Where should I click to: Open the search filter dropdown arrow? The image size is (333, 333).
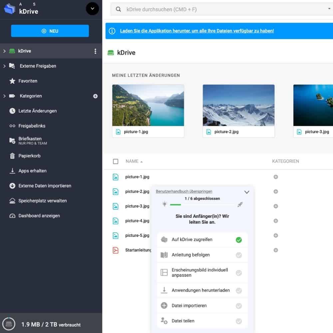coord(329,9)
